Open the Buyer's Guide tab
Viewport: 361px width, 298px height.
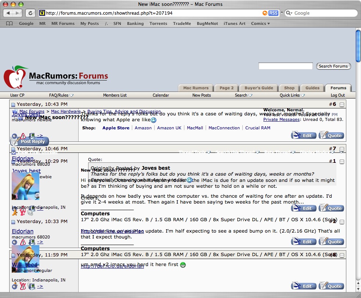[x=259, y=88]
